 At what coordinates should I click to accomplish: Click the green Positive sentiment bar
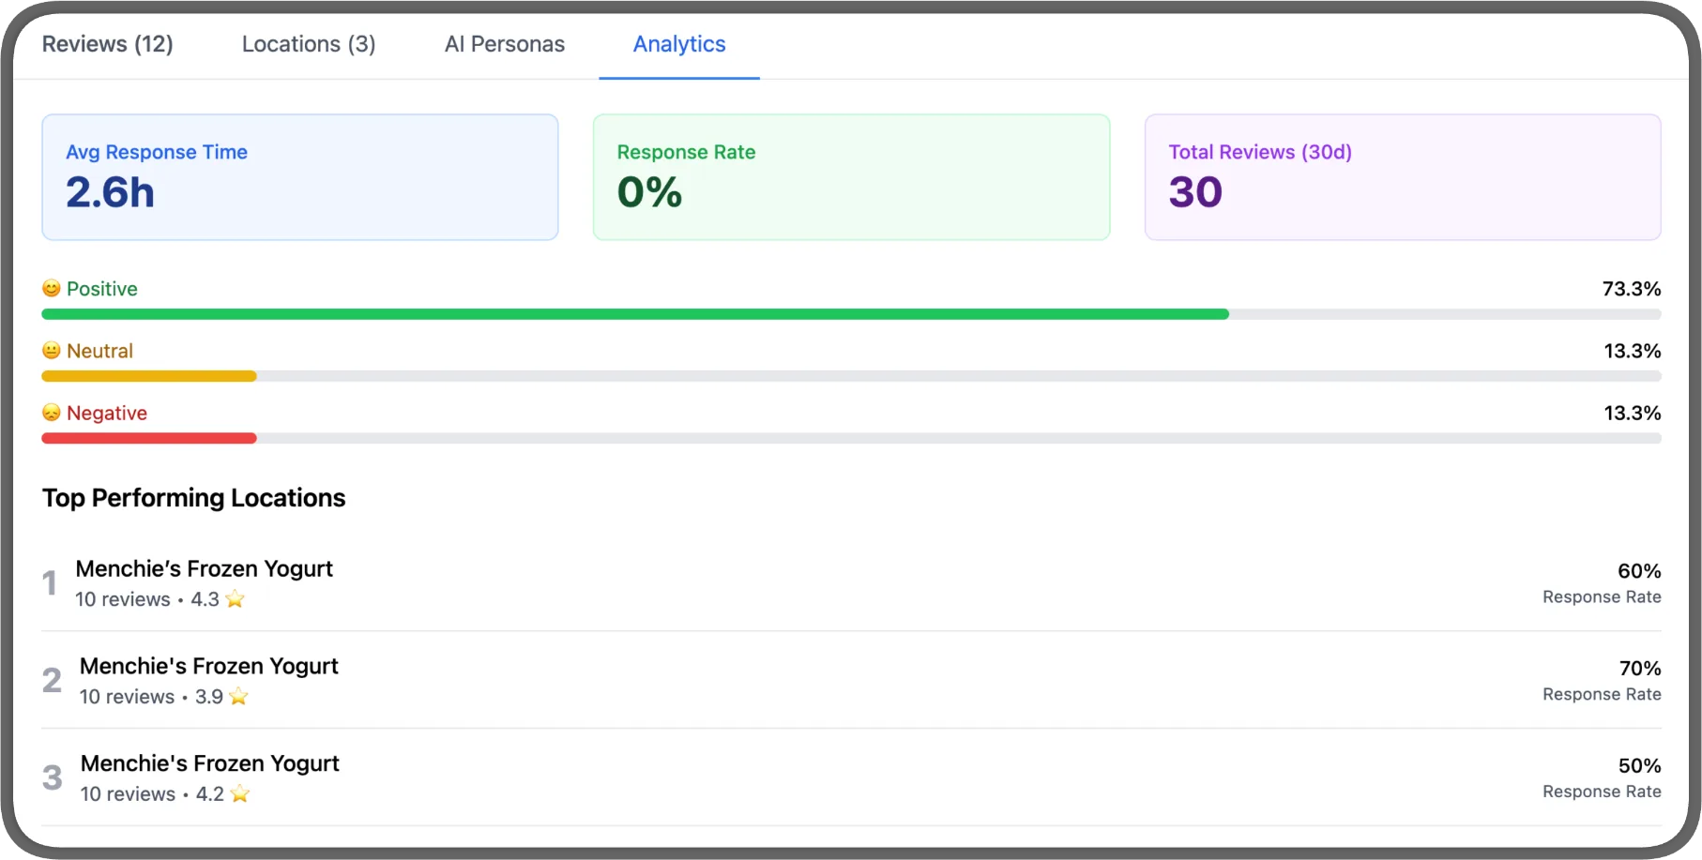pyautogui.click(x=635, y=314)
